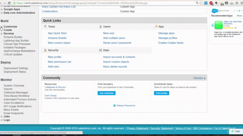Open the Collaboration custom app link
243x136 pixels.
(50, 11)
